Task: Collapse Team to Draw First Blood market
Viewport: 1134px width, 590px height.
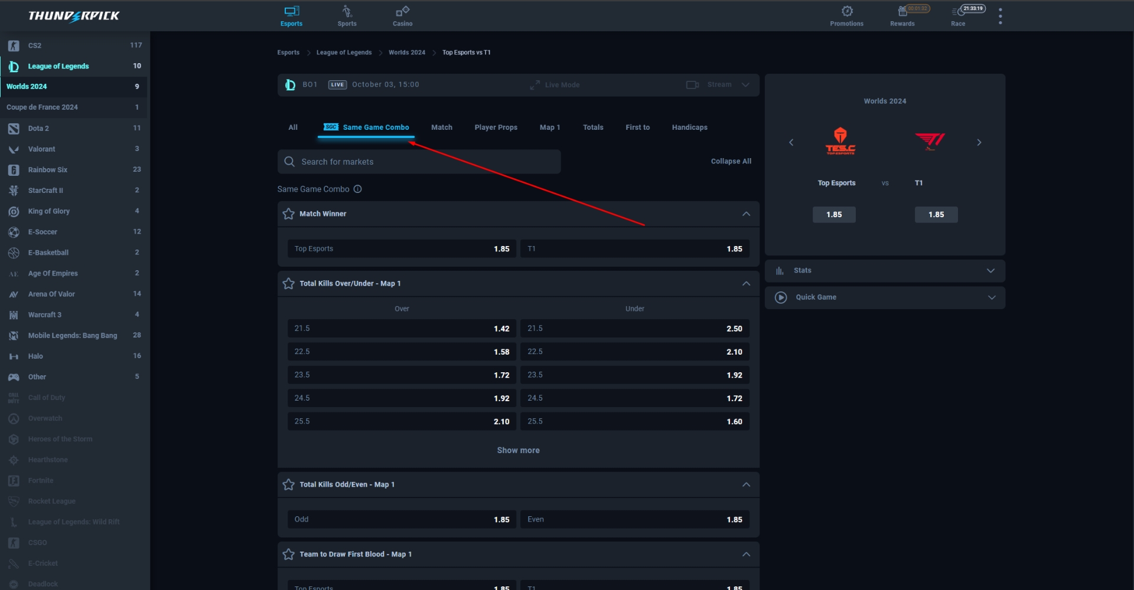Action: [746, 555]
